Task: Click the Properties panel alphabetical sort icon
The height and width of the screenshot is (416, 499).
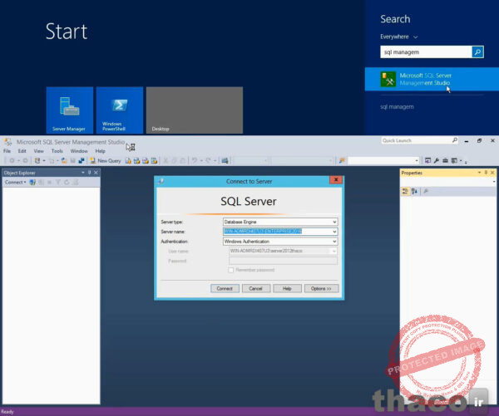Action: coord(414,190)
